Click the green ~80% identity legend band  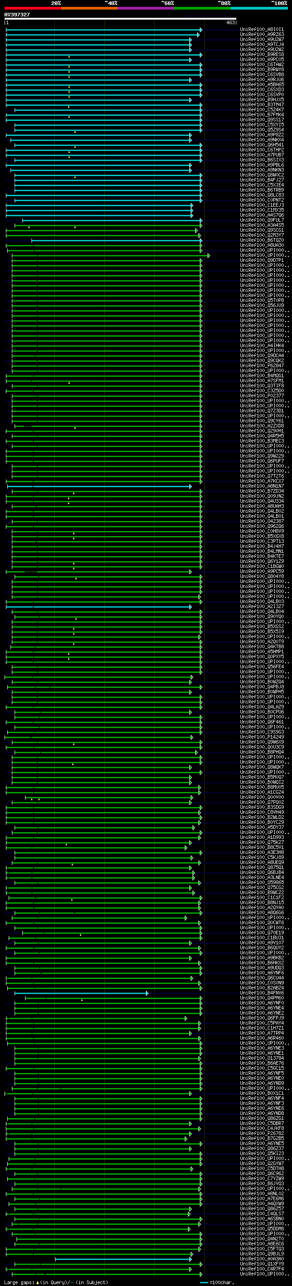[203, 9]
